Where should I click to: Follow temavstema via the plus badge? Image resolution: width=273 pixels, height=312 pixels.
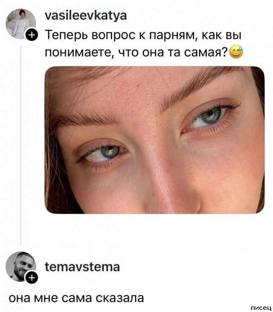coord(32,278)
